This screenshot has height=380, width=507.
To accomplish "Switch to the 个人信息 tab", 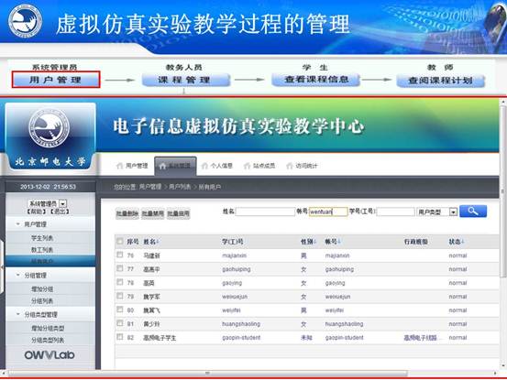I will tap(217, 166).
